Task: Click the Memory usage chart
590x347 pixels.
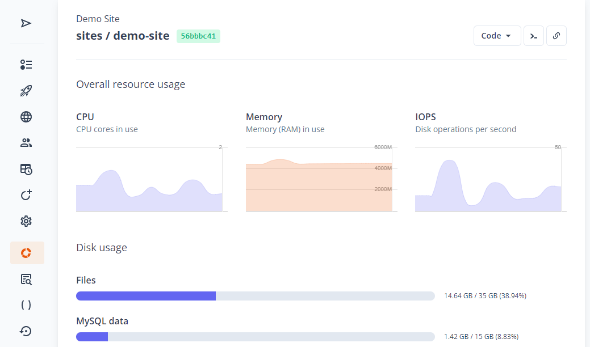Action: click(321, 179)
